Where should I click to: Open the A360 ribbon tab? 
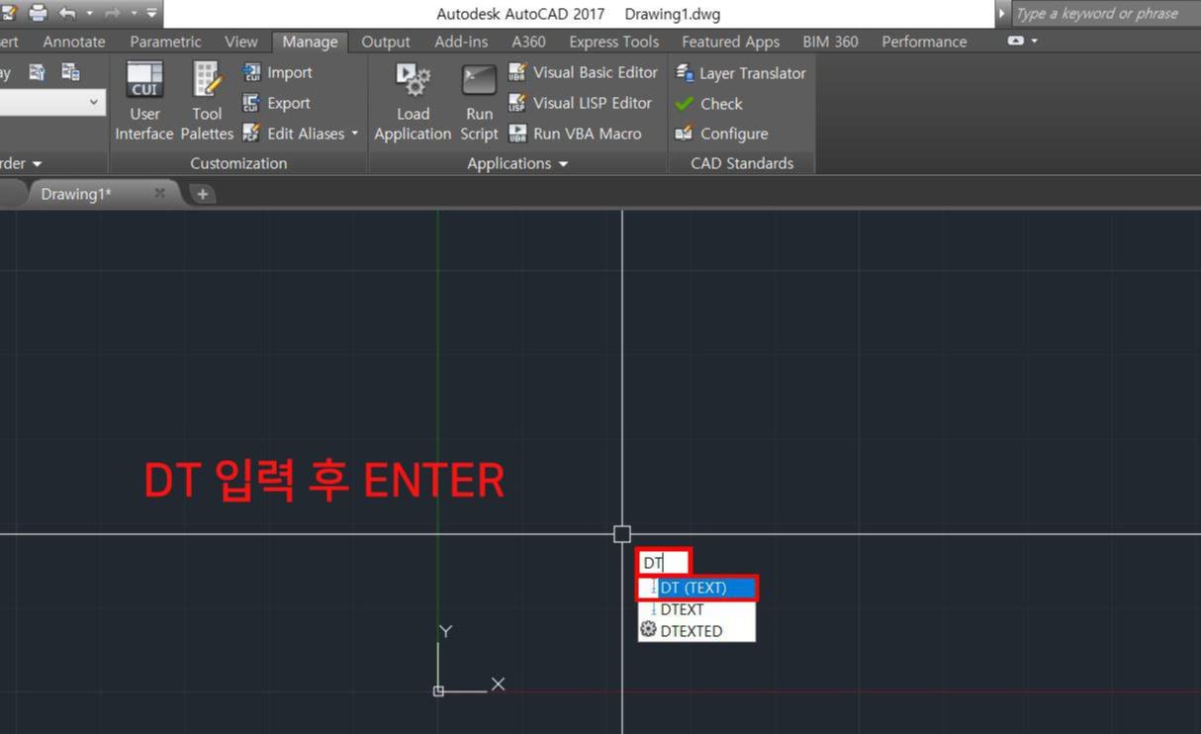pos(528,42)
